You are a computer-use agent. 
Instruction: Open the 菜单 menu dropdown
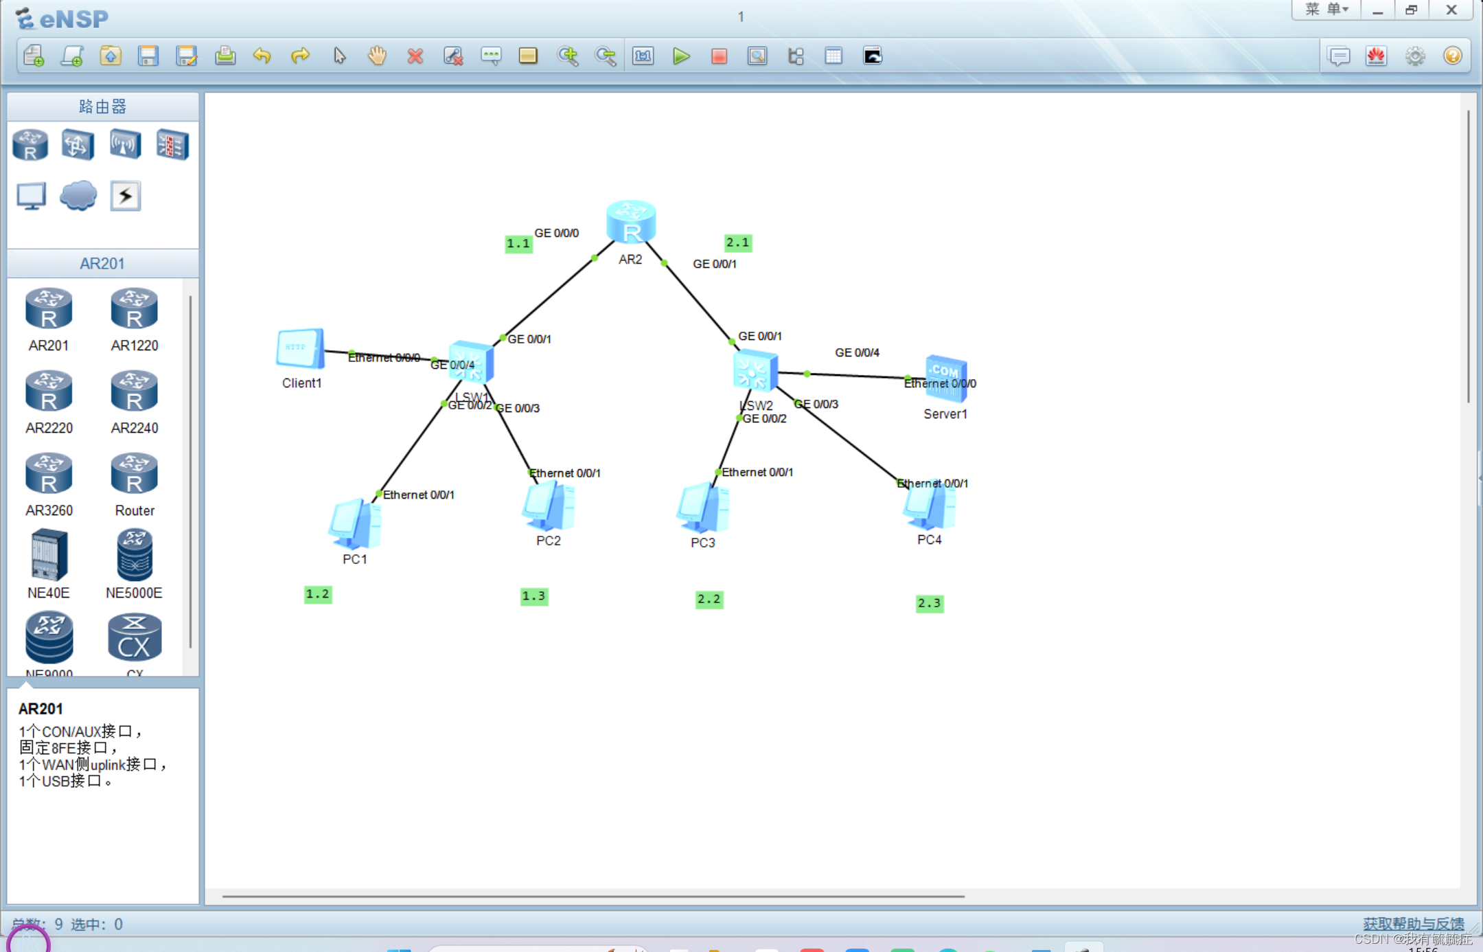[x=1327, y=10]
